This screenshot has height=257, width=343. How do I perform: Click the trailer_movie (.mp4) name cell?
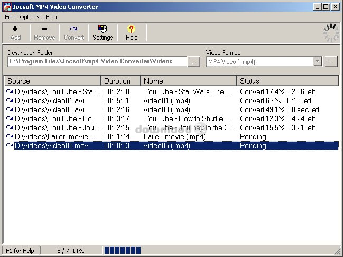click(174, 136)
